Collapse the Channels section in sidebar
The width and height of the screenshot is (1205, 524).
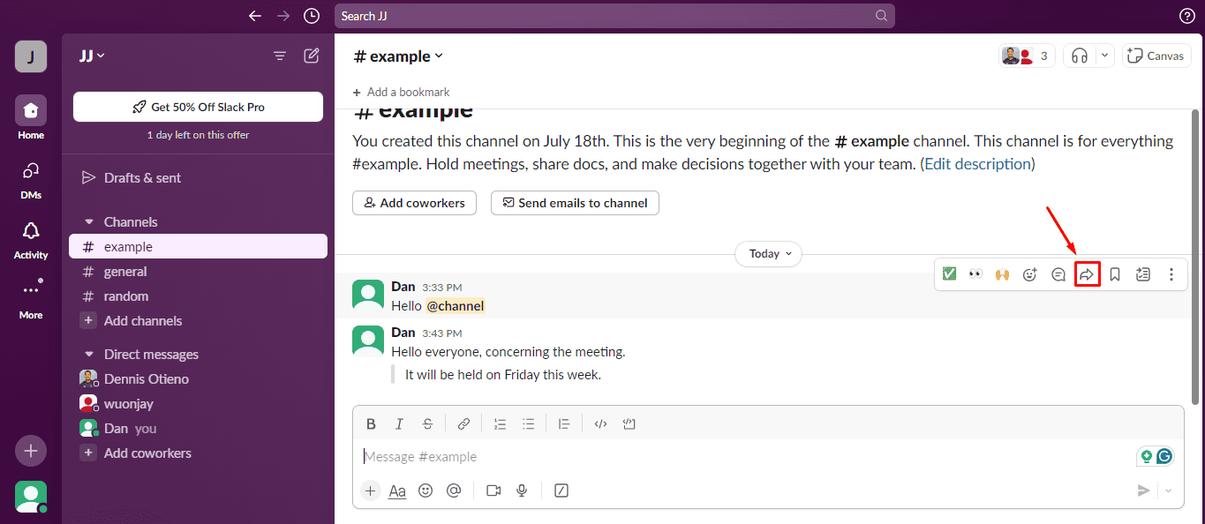coord(88,222)
